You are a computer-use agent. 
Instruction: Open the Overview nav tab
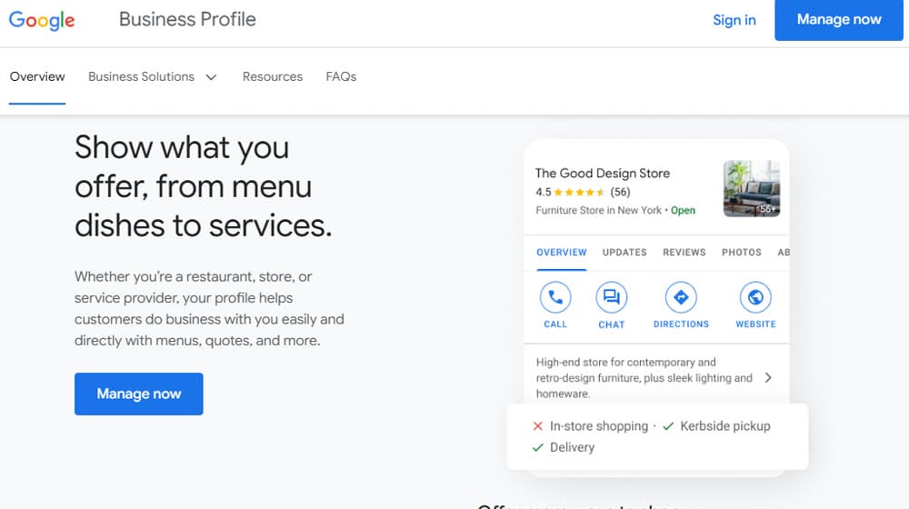click(x=37, y=76)
